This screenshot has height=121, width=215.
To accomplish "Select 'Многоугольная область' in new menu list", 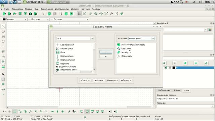I will coord(133,45).
